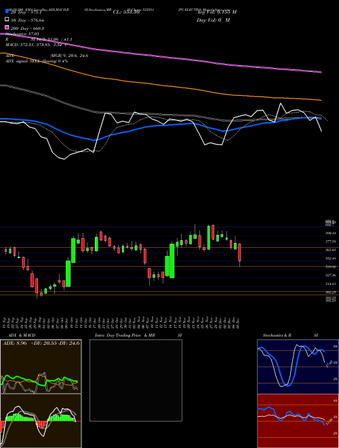Click the 590.14 price axis label

pyautogui.click(x=331, y=234)
